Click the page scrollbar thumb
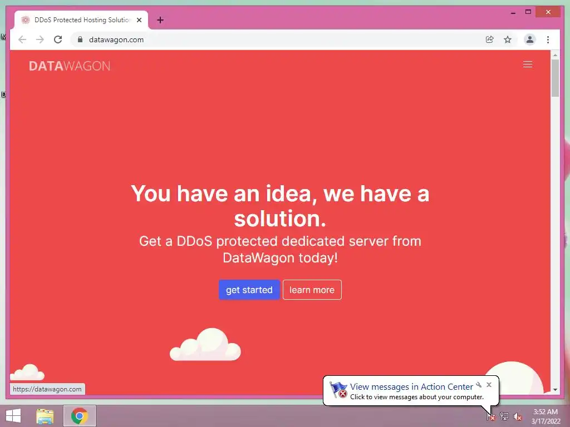This screenshot has width=570, height=427. pos(555,78)
